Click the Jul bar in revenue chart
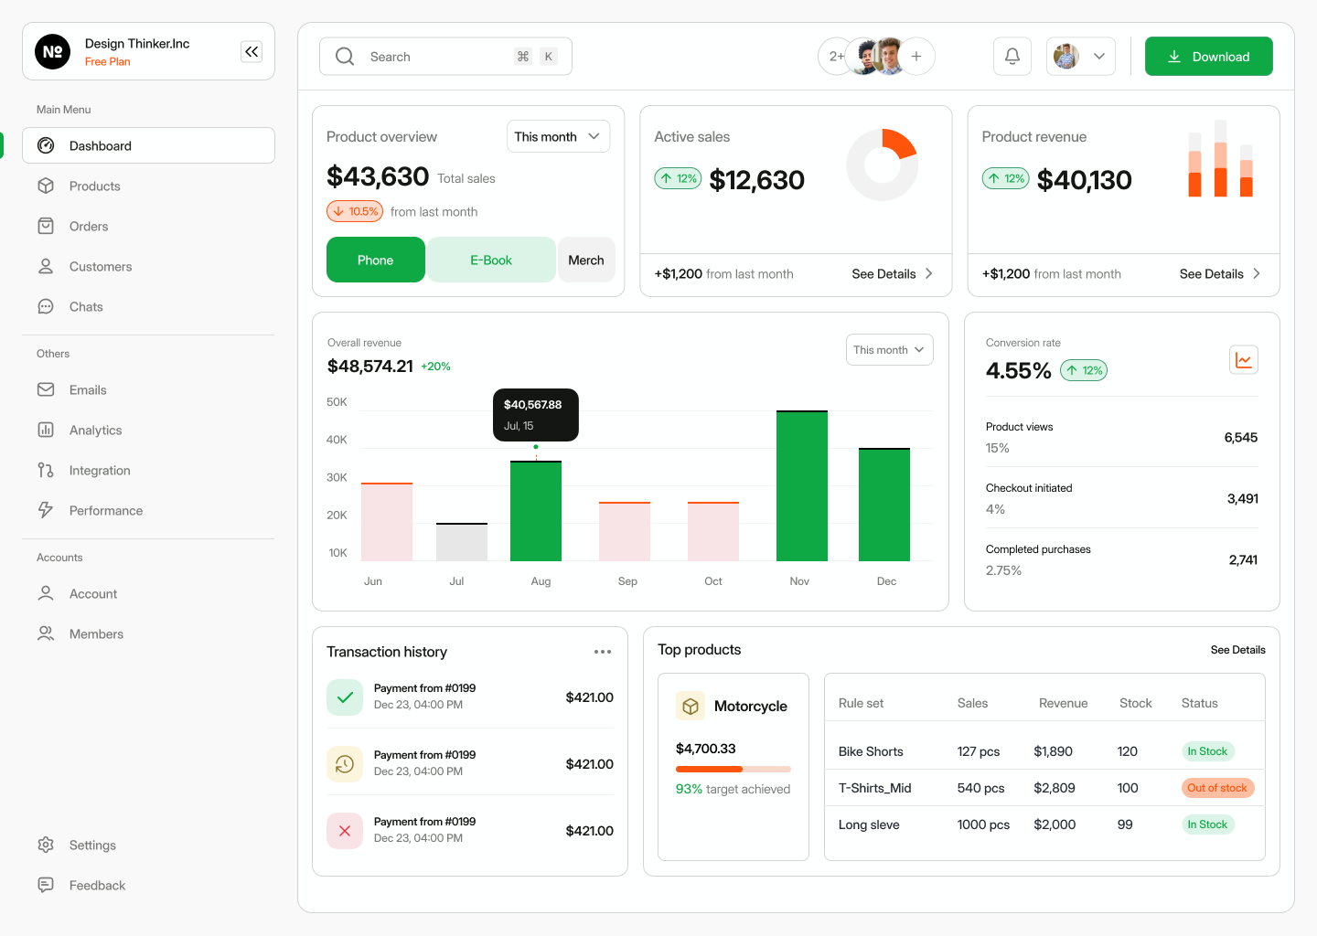 coord(462,542)
